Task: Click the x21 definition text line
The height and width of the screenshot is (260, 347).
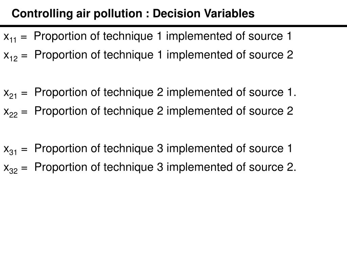Action: point(165,92)
